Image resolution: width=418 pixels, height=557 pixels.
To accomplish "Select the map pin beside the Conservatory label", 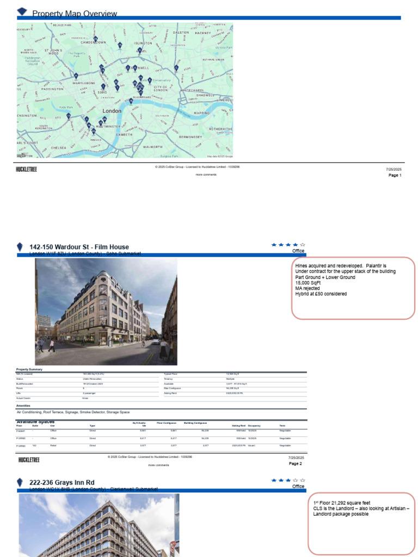I will pyautogui.click(x=150, y=81).
